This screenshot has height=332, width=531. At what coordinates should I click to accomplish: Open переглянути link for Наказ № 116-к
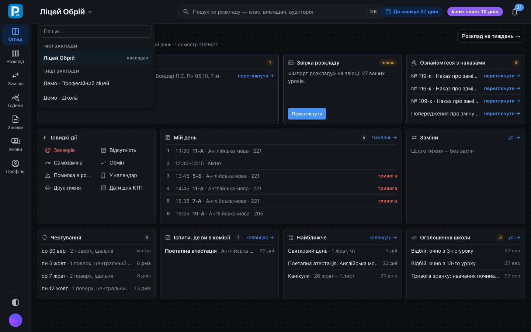click(x=502, y=89)
